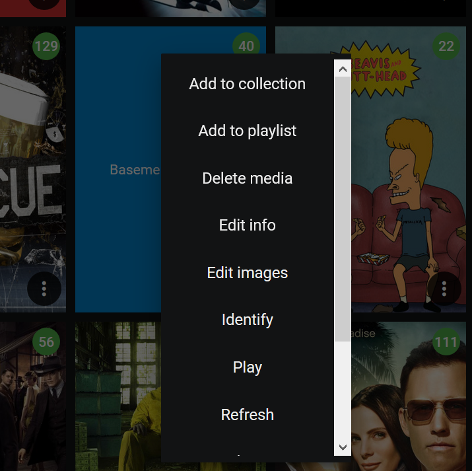
Task: Open the poster with 56 badge
Action: click(33, 396)
